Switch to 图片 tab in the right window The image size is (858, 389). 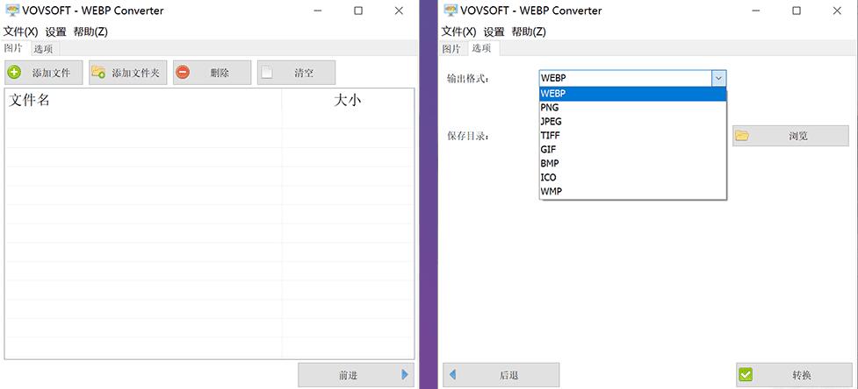coord(451,49)
